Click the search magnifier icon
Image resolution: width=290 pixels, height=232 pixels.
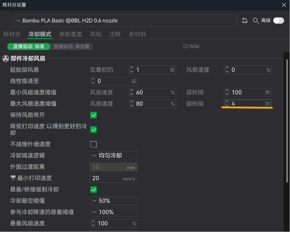tap(256, 21)
